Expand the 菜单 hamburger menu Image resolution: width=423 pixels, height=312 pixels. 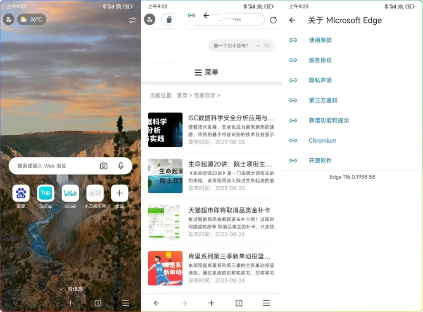tap(207, 72)
